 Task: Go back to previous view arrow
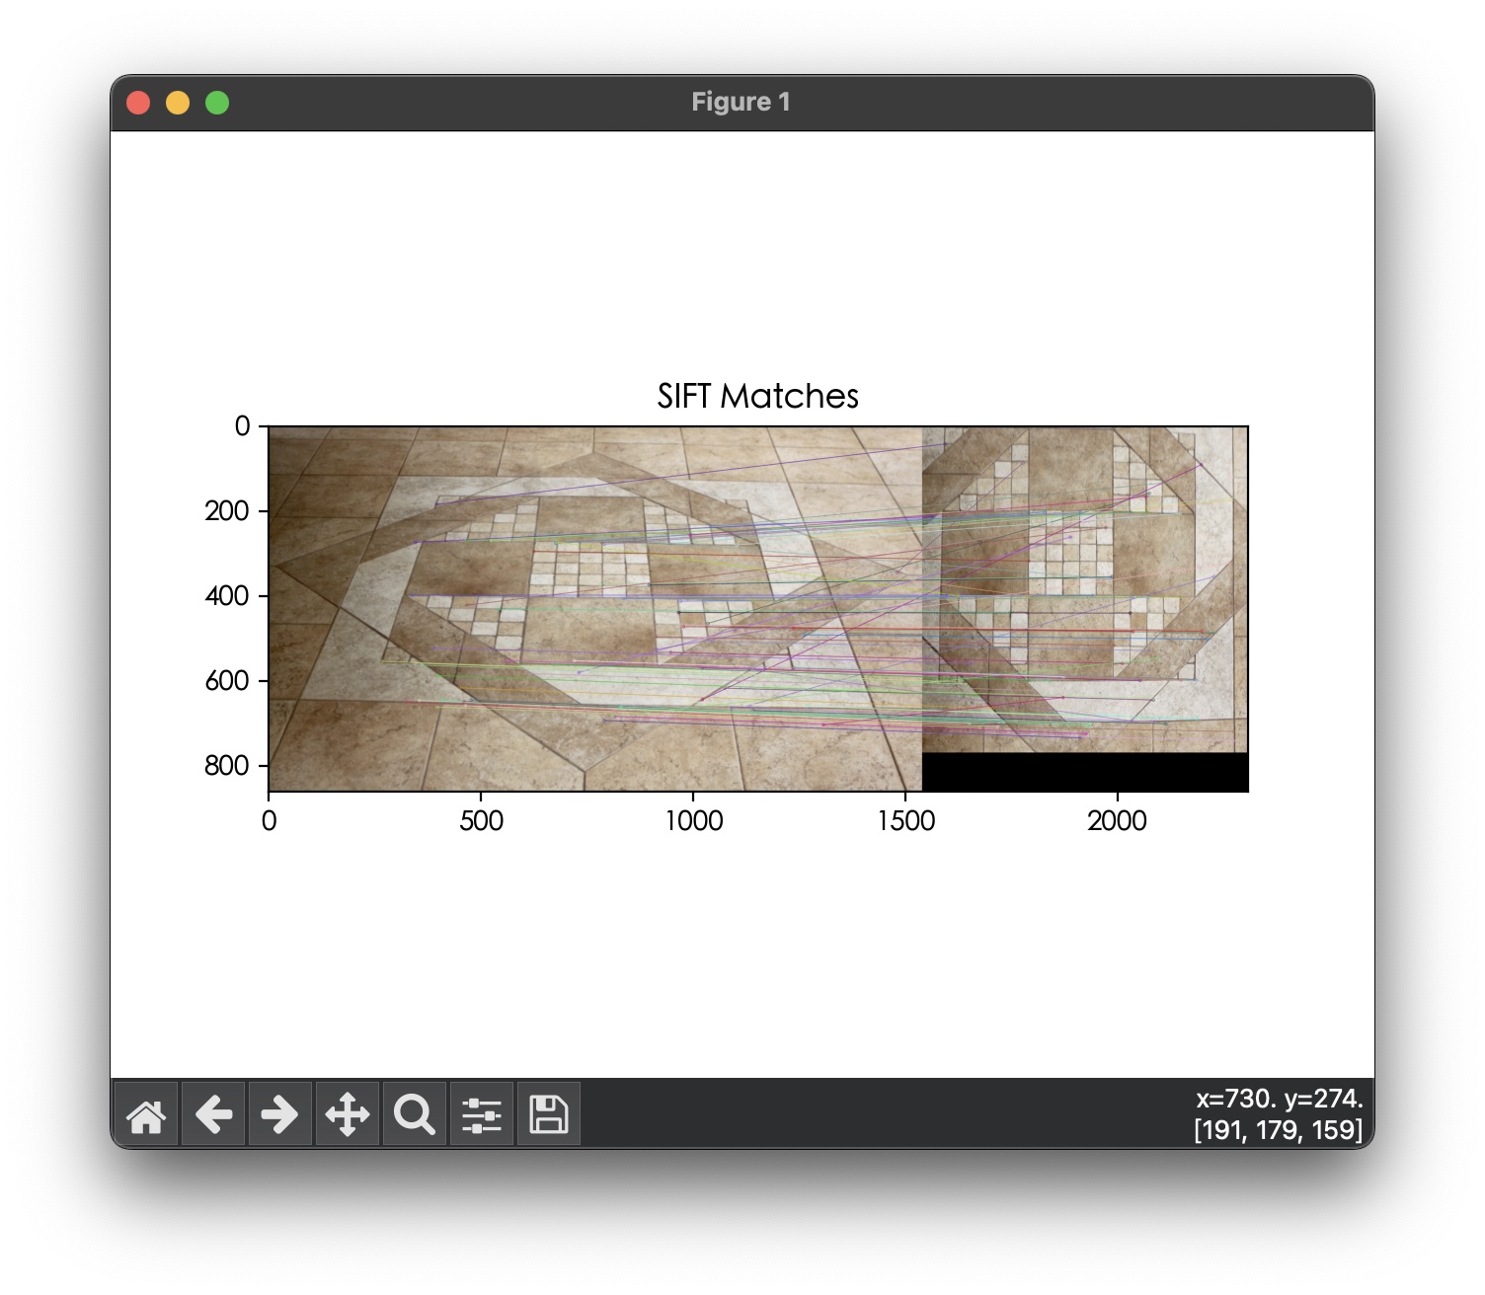click(x=213, y=1115)
